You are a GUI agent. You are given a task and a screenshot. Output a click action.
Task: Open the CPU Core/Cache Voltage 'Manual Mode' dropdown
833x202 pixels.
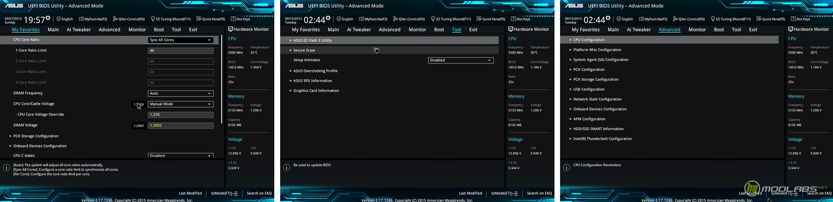click(x=181, y=104)
